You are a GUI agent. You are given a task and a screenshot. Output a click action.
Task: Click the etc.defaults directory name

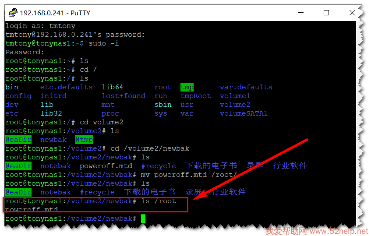(x=67, y=87)
